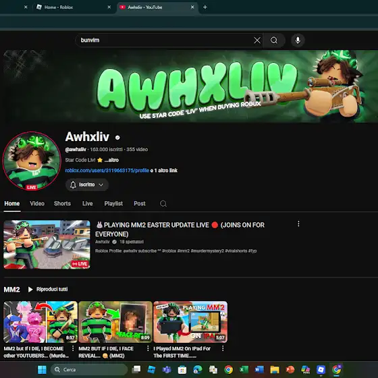This screenshot has height=378, width=378.
Task: Switch to the Home - Roblox browser tab
Action: [x=72, y=7]
